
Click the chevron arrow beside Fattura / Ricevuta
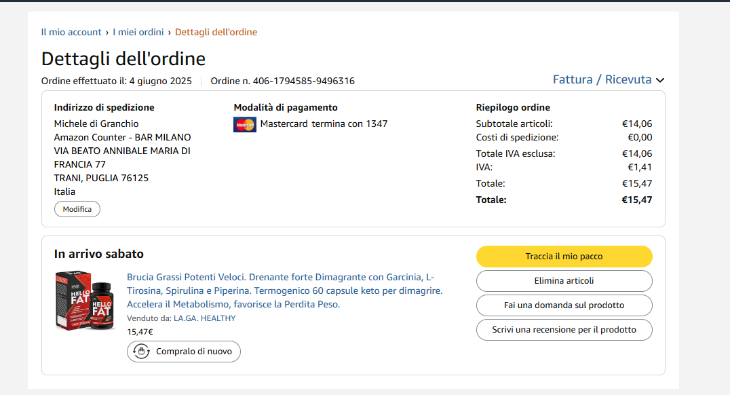click(660, 80)
